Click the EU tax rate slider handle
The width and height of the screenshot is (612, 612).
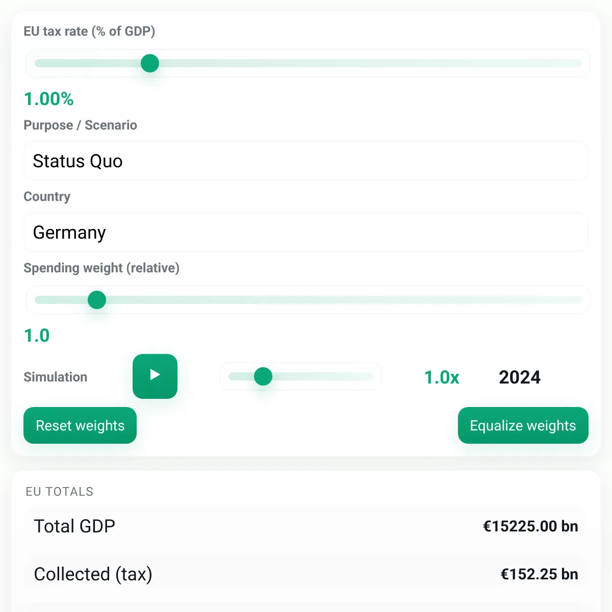[150, 63]
